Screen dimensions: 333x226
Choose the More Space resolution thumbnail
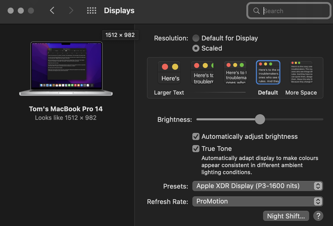click(301, 72)
